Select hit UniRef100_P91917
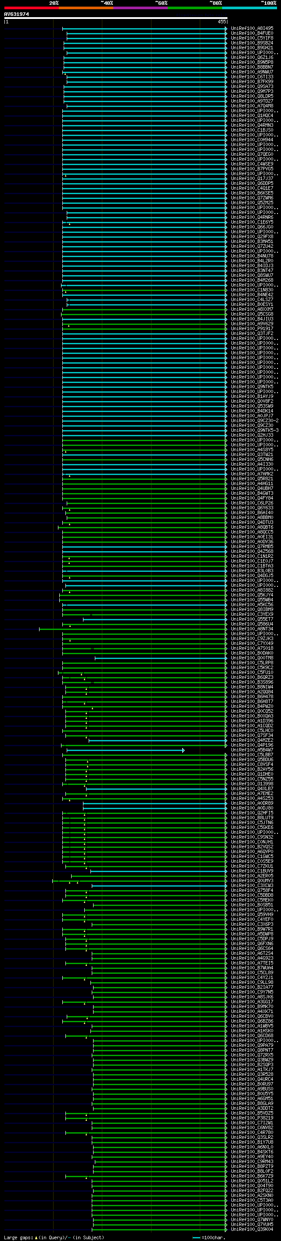This screenshot has height=1241, width=281. coord(252,328)
